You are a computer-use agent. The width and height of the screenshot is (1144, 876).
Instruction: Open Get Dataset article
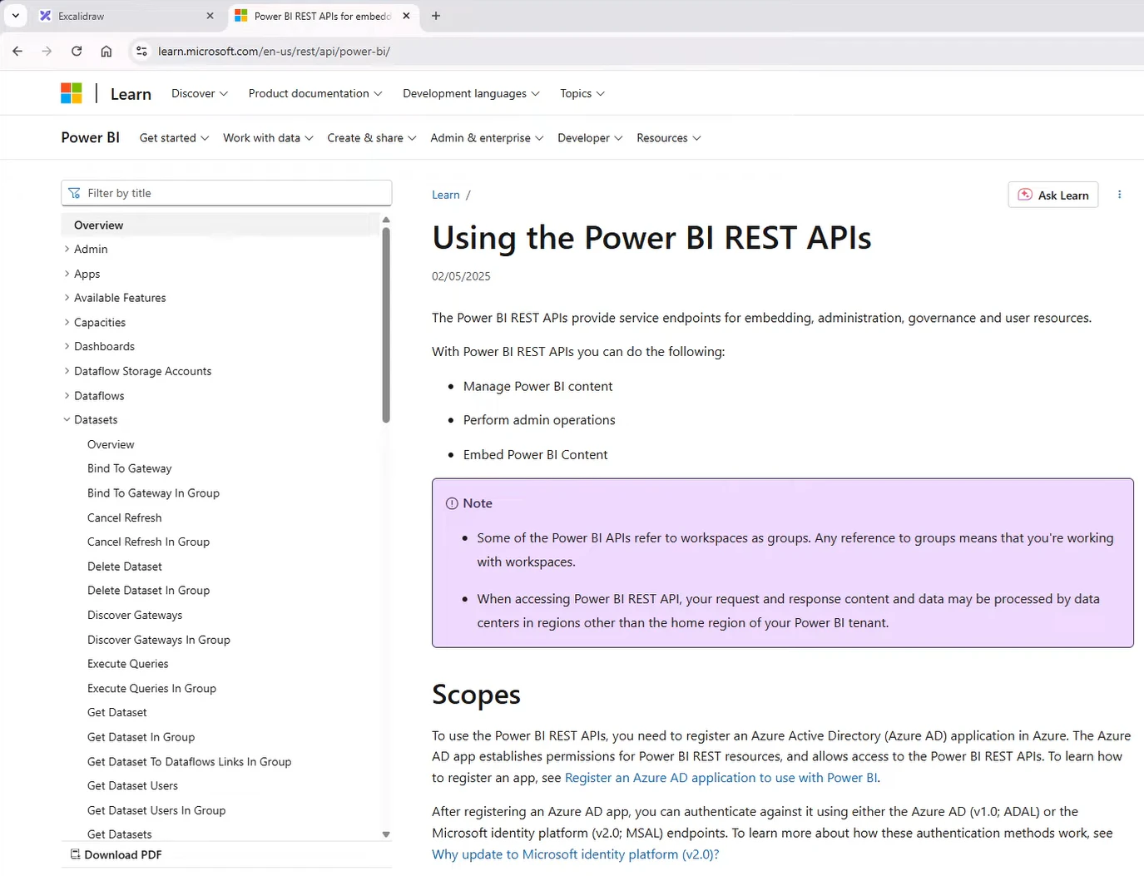(x=117, y=713)
